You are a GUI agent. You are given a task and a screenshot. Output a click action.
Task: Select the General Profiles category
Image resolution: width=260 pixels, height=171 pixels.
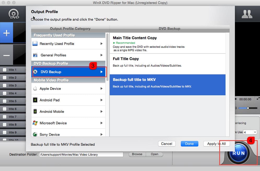point(68,55)
